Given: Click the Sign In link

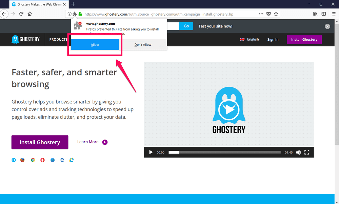Looking at the screenshot, I should point(273,39).
